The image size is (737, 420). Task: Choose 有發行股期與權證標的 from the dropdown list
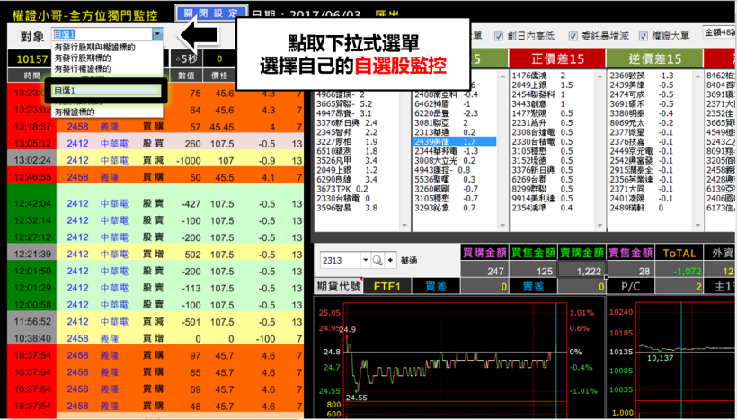click(95, 47)
